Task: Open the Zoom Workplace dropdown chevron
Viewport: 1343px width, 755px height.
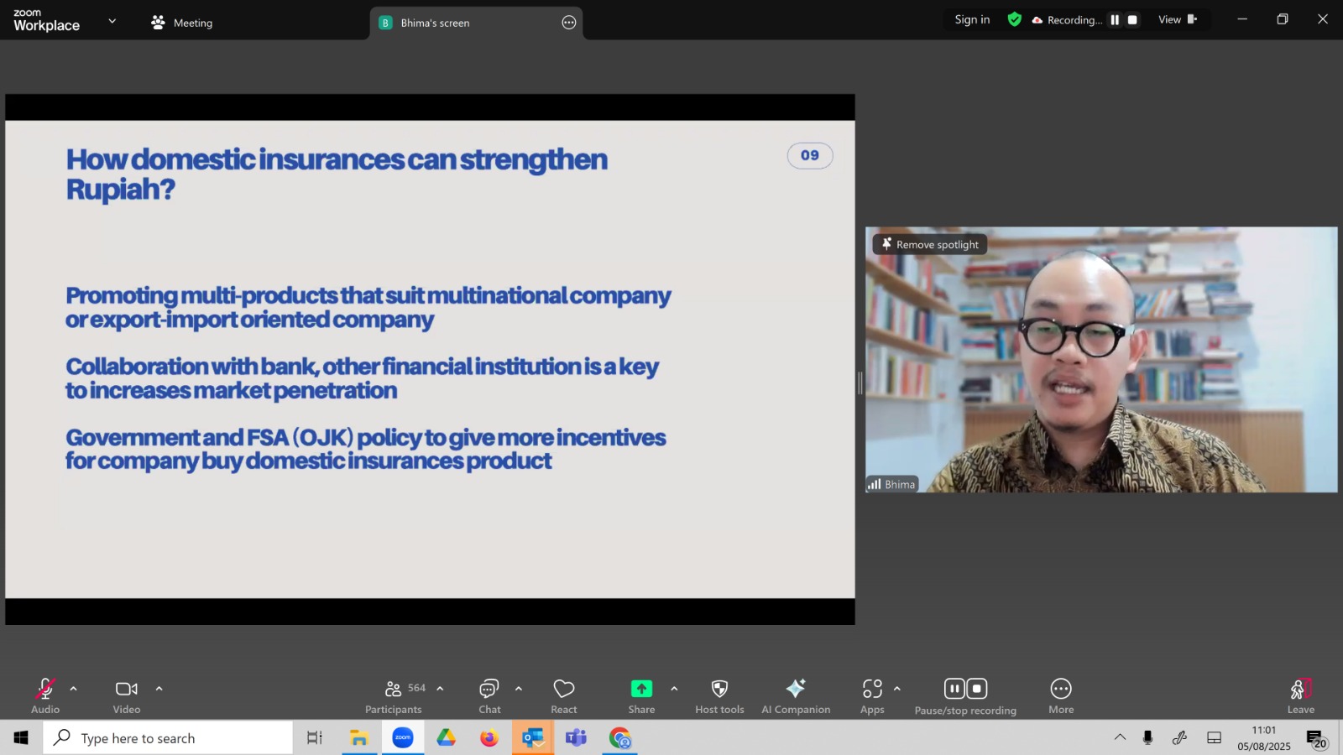Action: (x=112, y=21)
